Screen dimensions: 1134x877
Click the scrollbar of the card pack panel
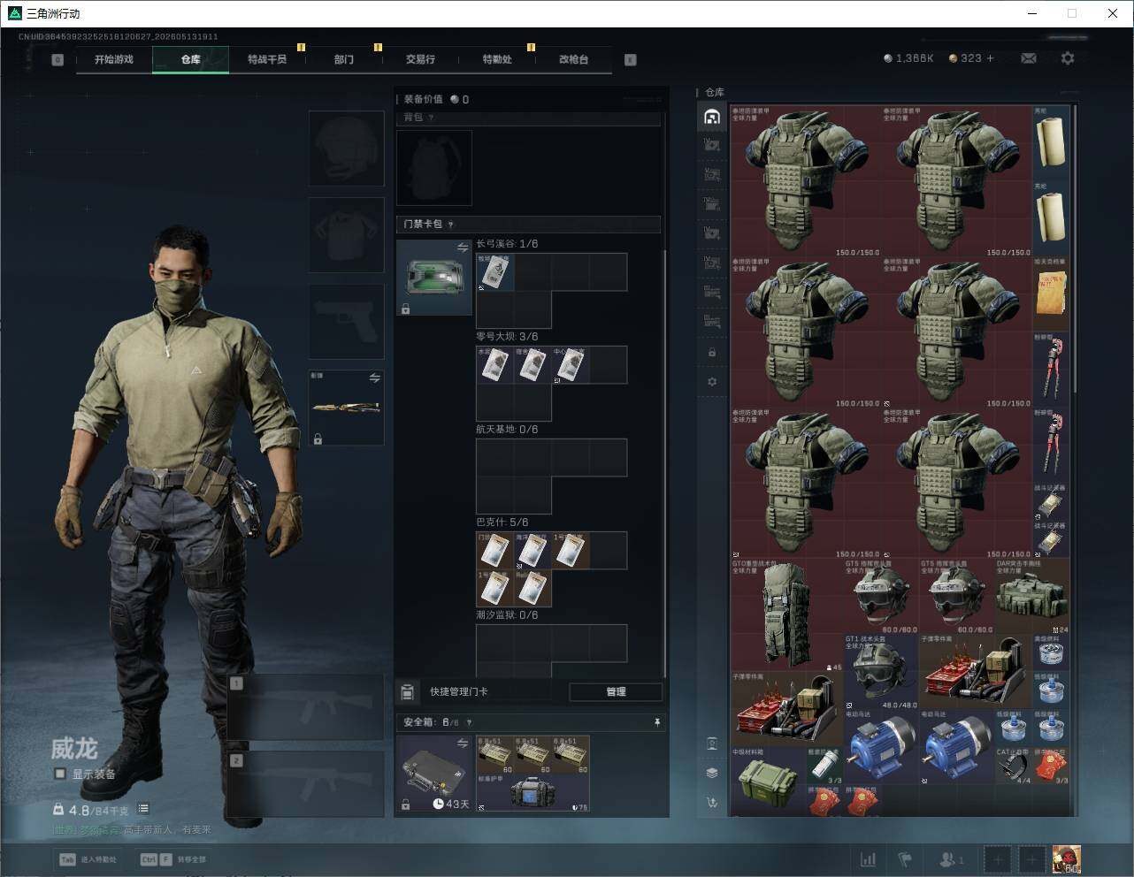pyautogui.click(x=664, y=464)
